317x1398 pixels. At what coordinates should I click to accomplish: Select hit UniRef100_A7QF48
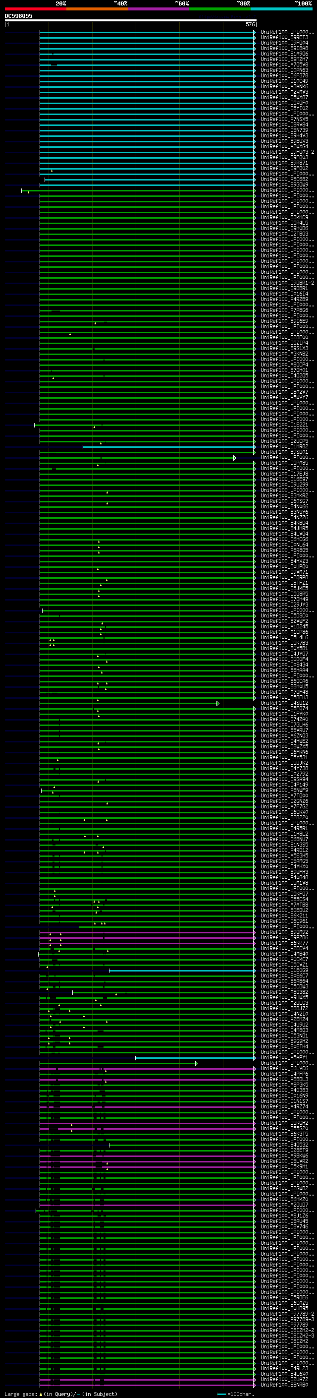pos(284,692)
